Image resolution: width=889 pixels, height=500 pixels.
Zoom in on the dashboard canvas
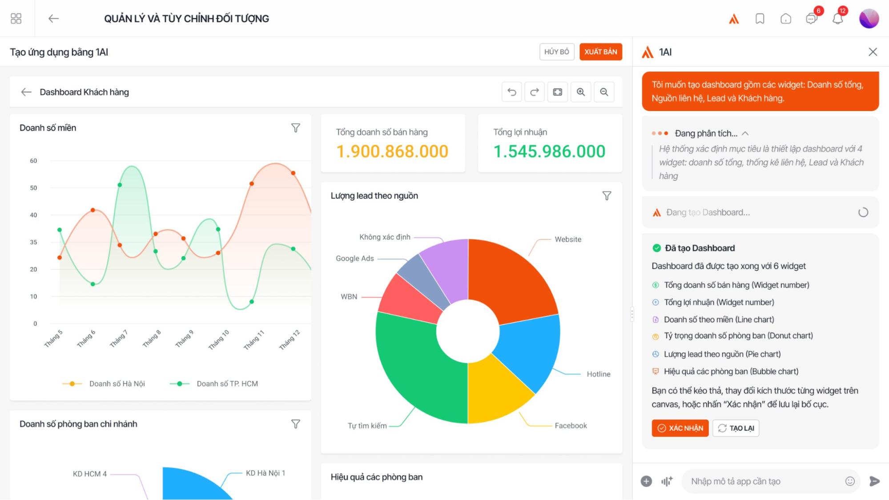pyautogui.click(x=581, y=92)
